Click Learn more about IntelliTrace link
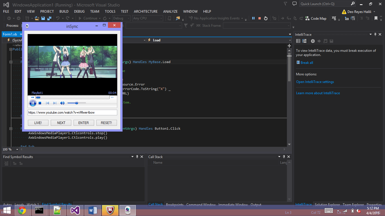Image resolution: width=385 pixels, height=216 pixels. click(318, 93)
